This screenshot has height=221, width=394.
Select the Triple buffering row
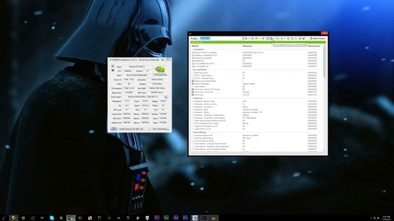[257, 87]
